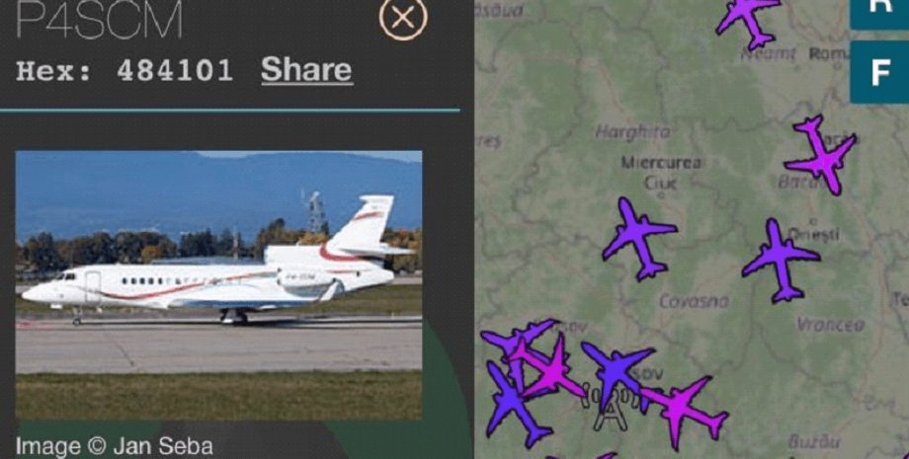
Task: Select the magenta aircraft over Bacau
Action: [x=821, y=155]
